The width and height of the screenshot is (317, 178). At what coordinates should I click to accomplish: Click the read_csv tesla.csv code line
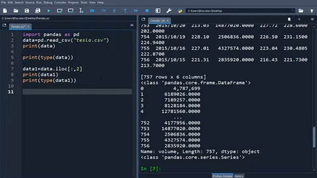coord(66,40)
